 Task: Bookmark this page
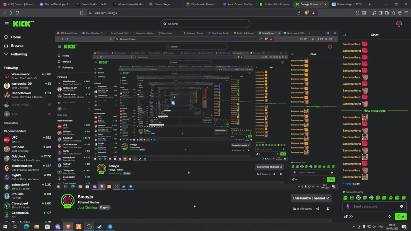tap(82, 13)
